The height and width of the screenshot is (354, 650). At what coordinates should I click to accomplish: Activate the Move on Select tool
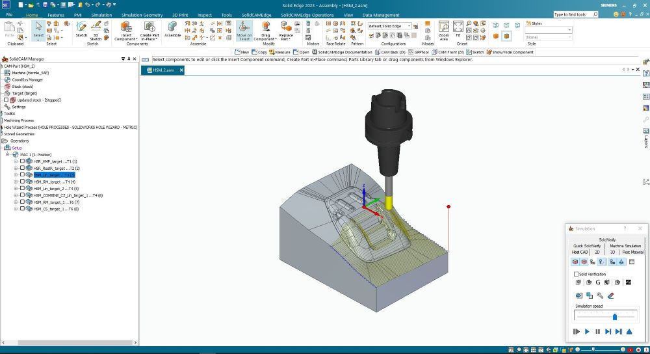[x=244, y=31]
